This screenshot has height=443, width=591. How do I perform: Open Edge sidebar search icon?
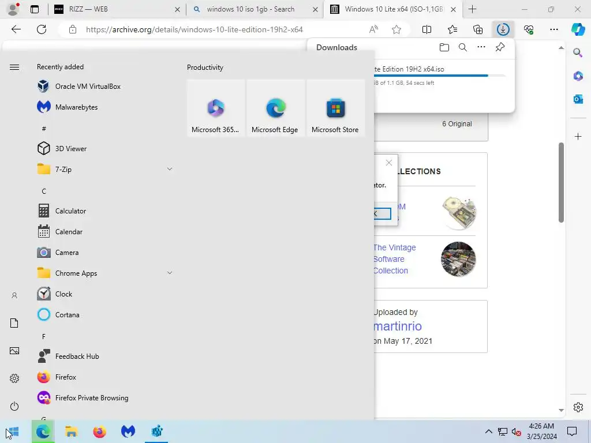coord(578,52)
